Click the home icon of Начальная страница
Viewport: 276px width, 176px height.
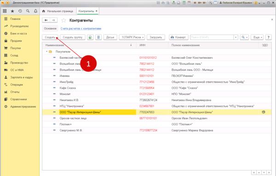[x=44, y=11]
